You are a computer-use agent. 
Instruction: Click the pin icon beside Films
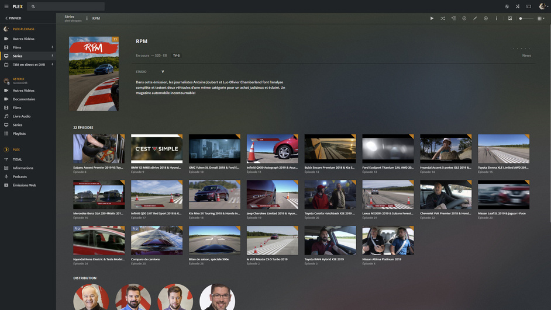[53, 47]
